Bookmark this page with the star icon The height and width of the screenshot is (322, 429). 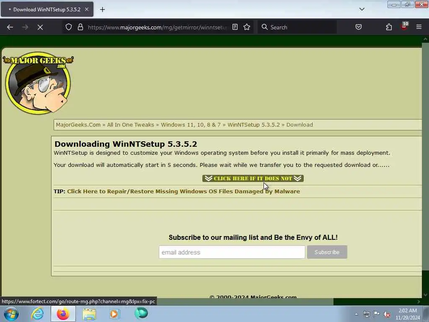click(247, 27)
